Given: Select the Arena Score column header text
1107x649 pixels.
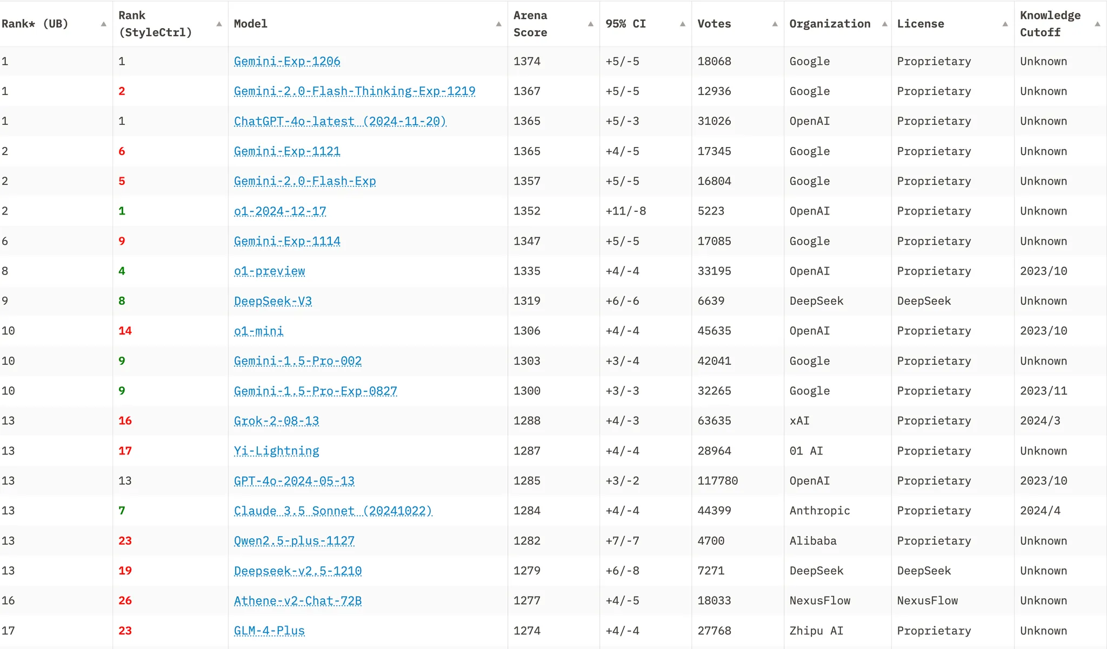Looking at the screenshot, I should [530, 24].
